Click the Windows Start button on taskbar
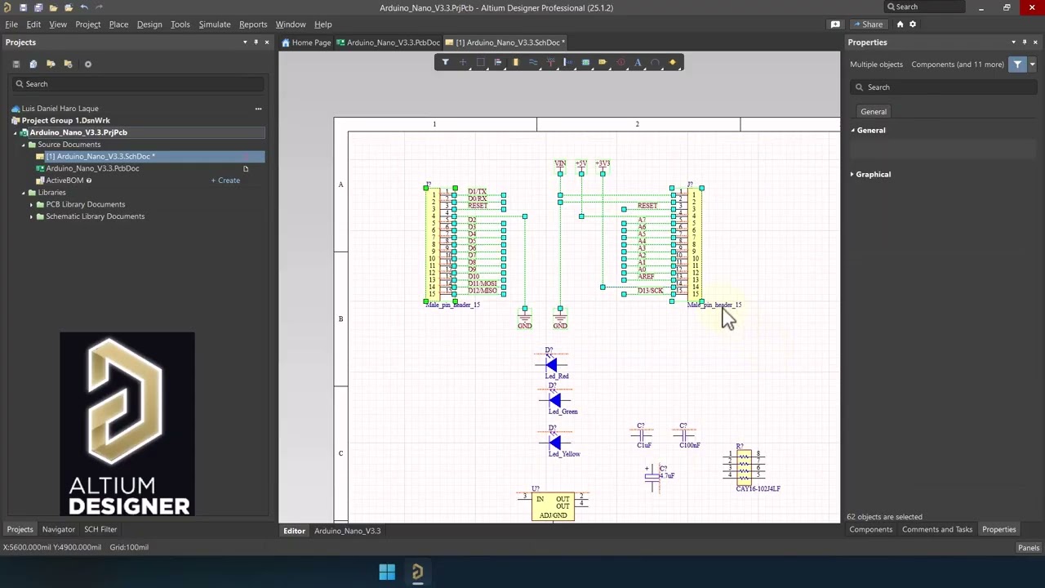1045x588 pixels. pos(387,572)
